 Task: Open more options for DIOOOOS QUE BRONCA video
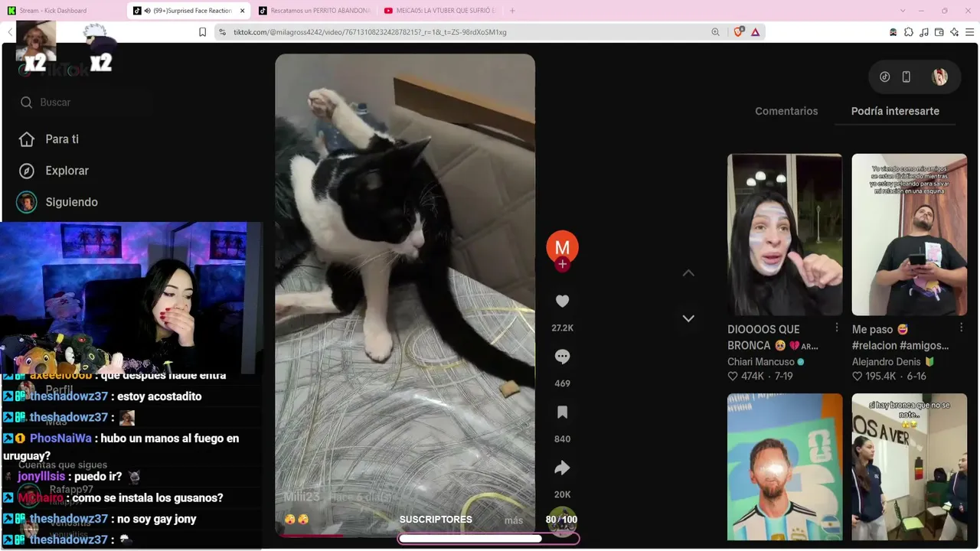pyautogui.click(x=837, y=328)
